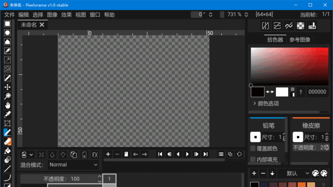Viewport: 333px width, 187px height.
Task: Select the shading tool
Action: [7, 159]
